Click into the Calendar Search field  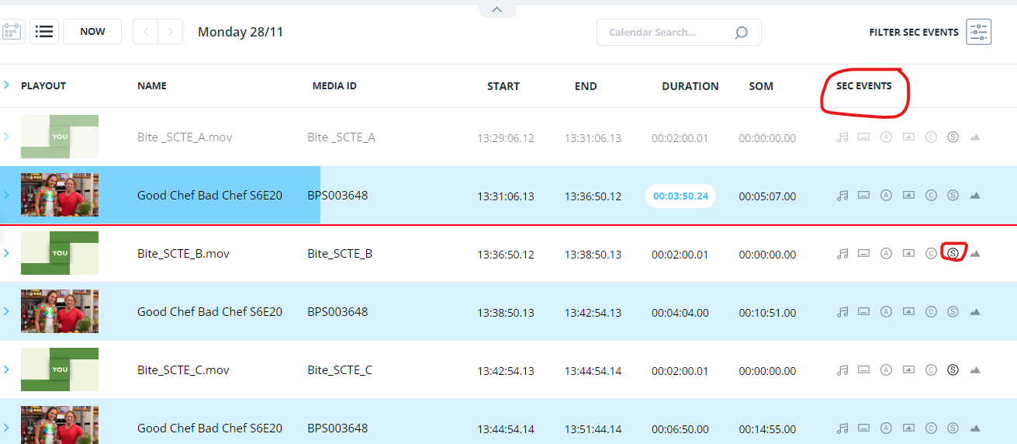(x=663, y=33)
